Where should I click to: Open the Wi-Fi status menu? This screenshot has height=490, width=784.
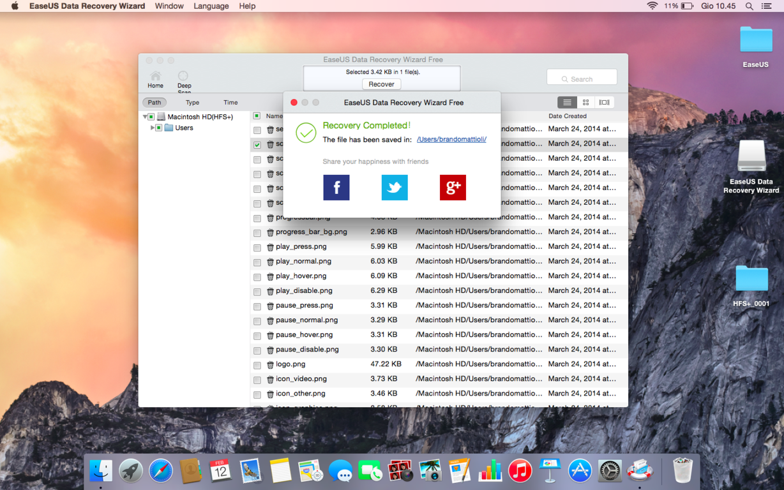[x=652, y=6]
